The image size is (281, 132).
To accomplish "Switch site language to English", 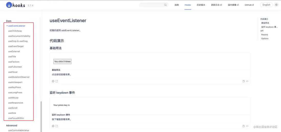I will [266, 5].
